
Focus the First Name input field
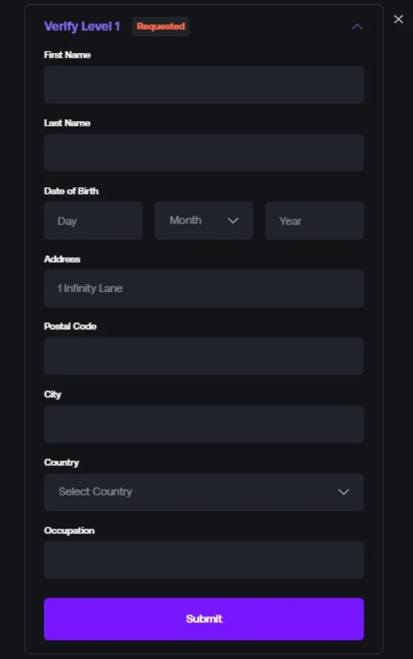tap(203, 85)
